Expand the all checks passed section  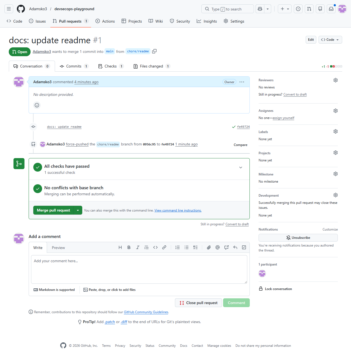click(x=241, y=167)
